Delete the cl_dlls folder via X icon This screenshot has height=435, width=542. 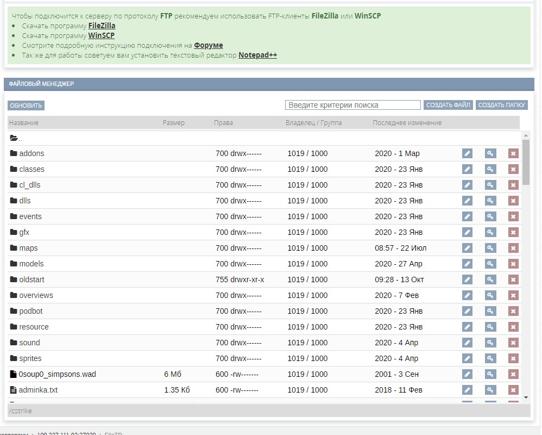click(x=513, y=185)
